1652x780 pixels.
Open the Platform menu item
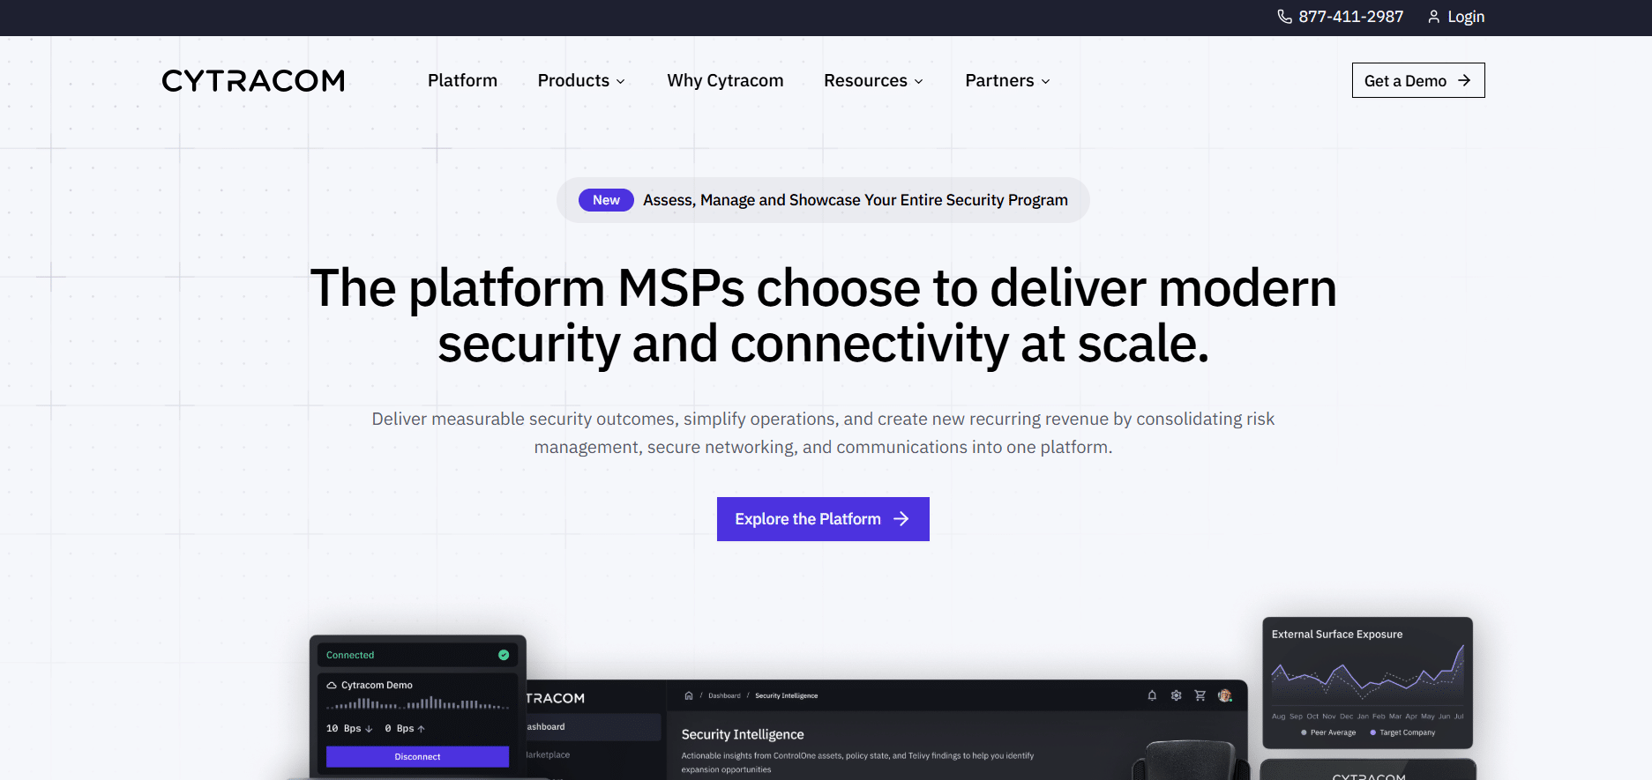click(x=462, y=80)
